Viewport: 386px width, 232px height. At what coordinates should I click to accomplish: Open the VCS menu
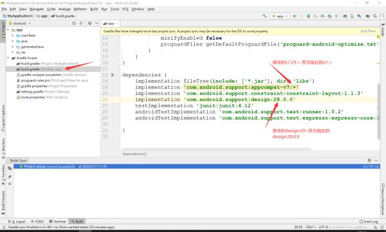point(125,9)
